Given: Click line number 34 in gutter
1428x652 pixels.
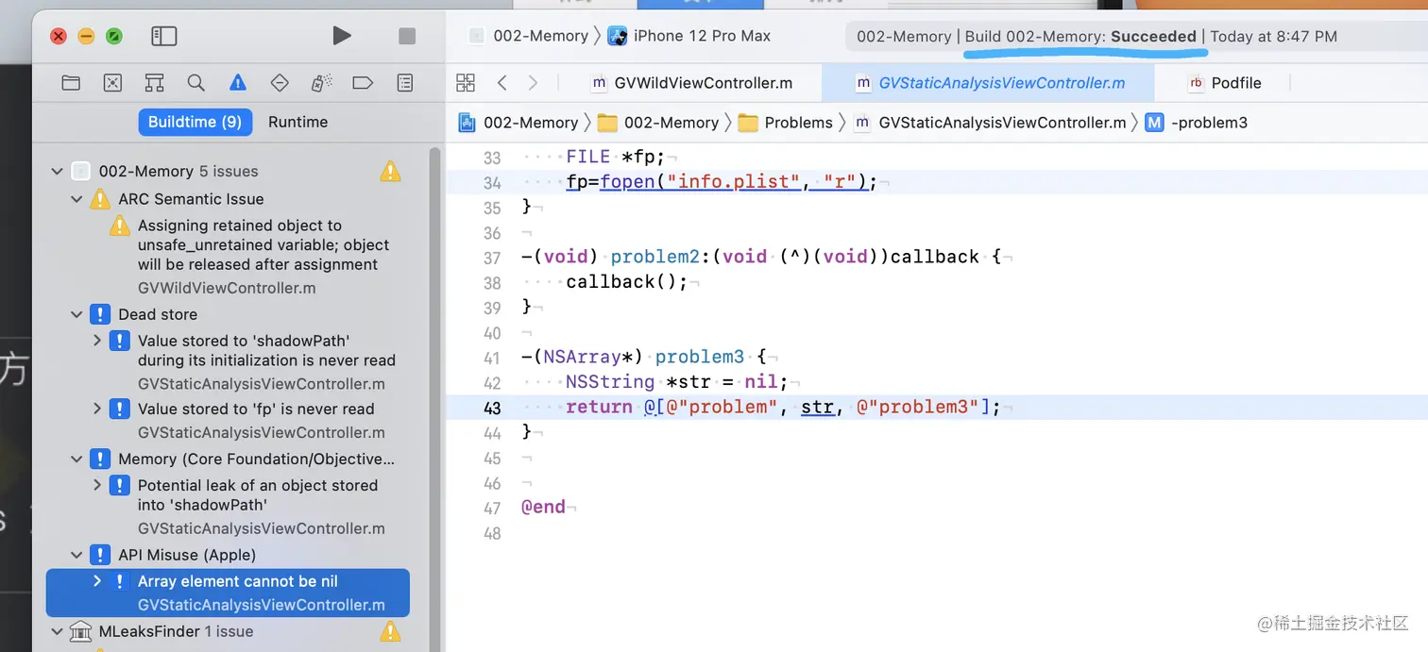Looking at the screenshot, I should (492, 183).
